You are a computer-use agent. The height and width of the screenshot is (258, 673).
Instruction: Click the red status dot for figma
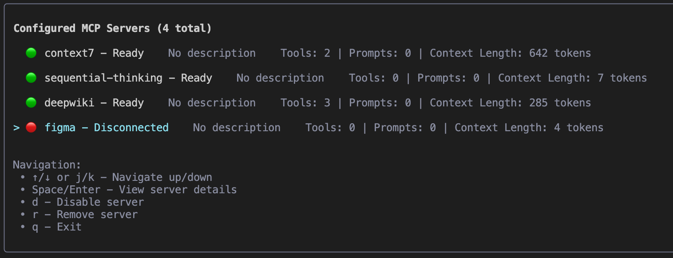tap(31, 128)
